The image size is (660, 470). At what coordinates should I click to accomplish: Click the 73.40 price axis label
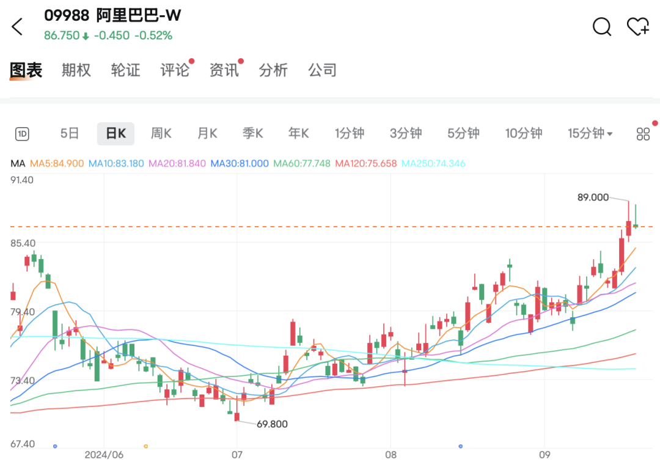coord(23,381)
